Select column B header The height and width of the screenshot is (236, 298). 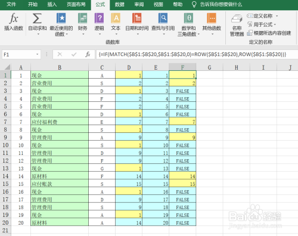[60, 67]
